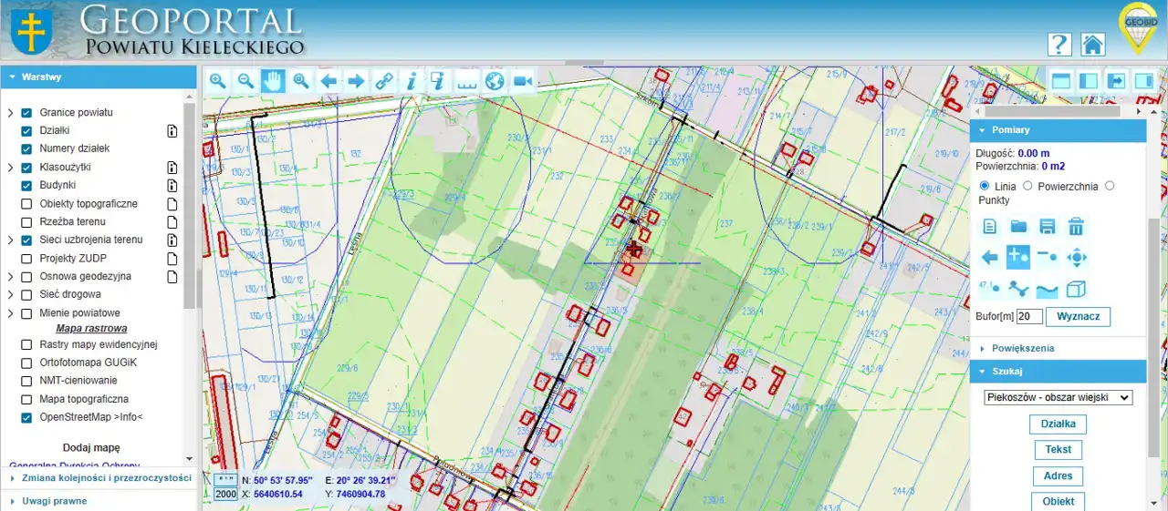Open the globe icon in map toolbar

(495, 80)
